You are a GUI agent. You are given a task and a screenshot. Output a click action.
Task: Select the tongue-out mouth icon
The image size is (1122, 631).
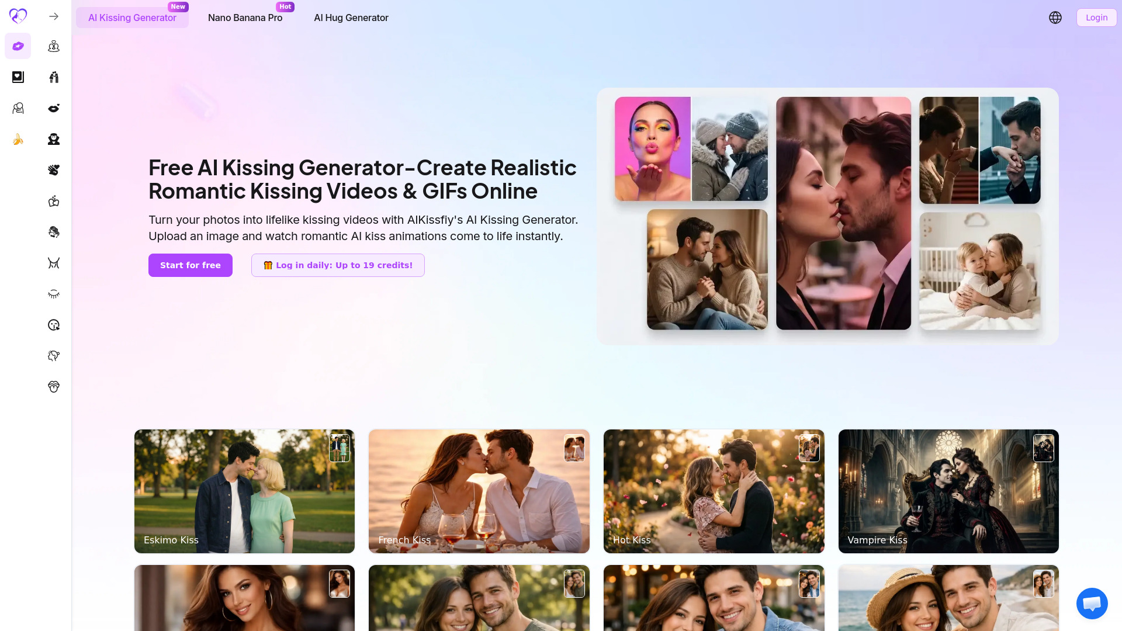click(x=54, y=387)
